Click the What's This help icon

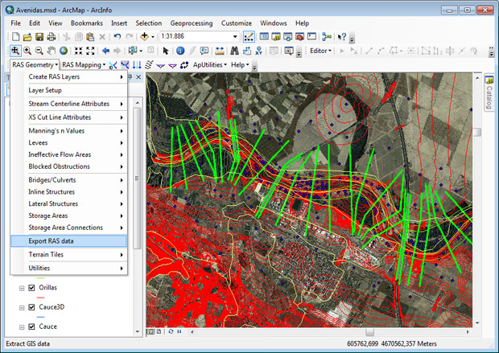tap(342, 36)
